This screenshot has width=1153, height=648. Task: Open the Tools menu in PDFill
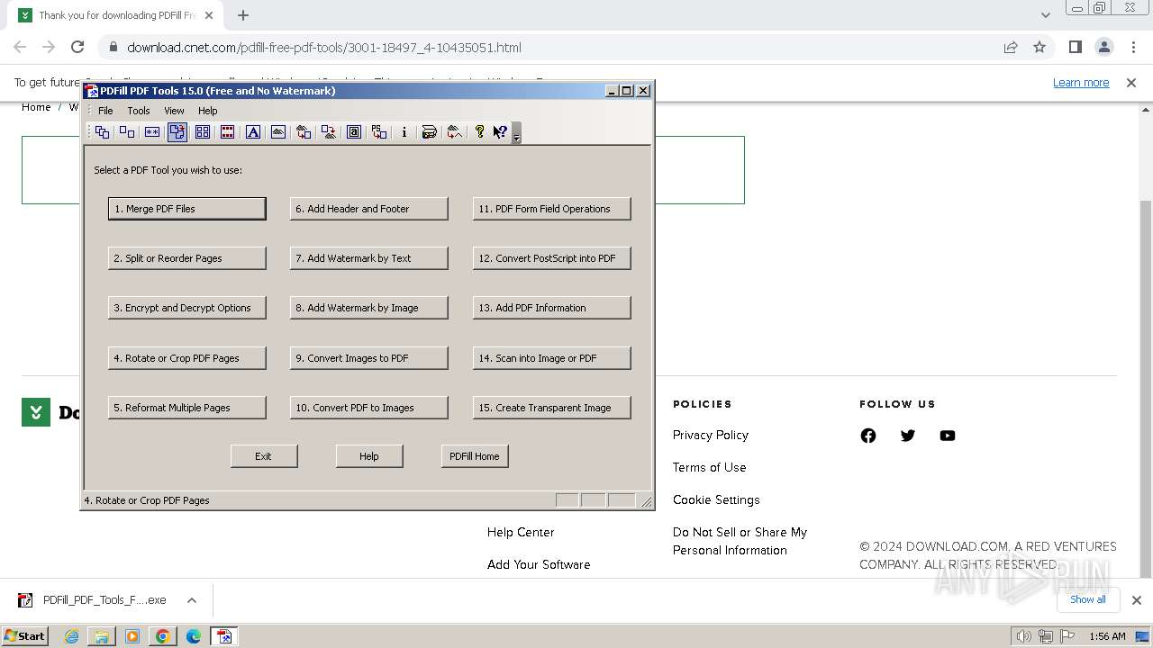(139, 111)
